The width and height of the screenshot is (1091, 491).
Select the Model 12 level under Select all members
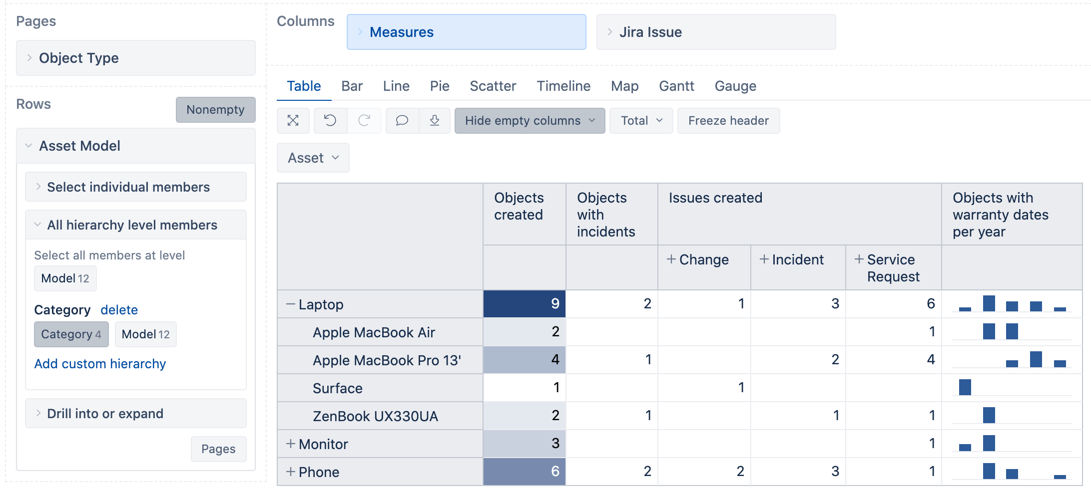click(x=65, y=278)
